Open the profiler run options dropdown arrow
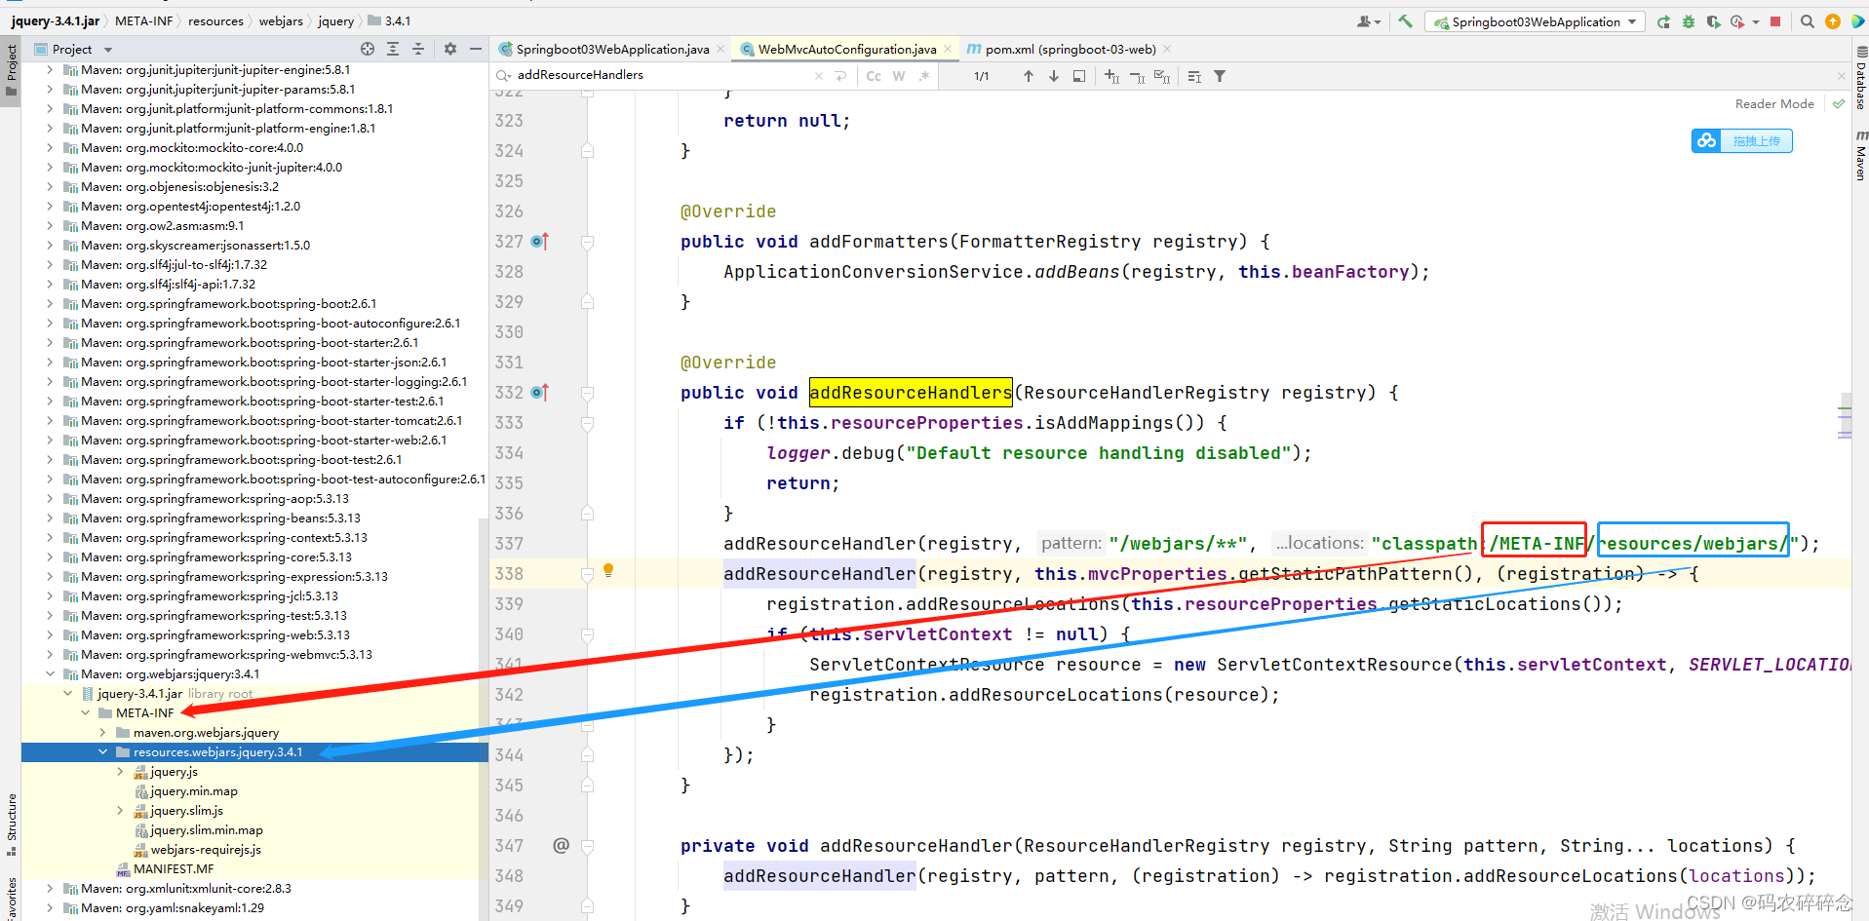The image size is (1869, 921). (1755, 21)
